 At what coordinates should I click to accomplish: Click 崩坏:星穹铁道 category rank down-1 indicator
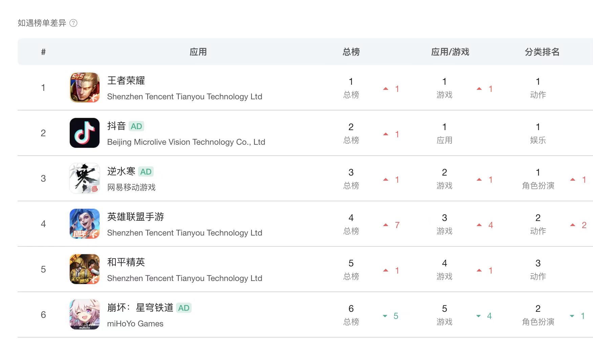(x=577, y=316)
